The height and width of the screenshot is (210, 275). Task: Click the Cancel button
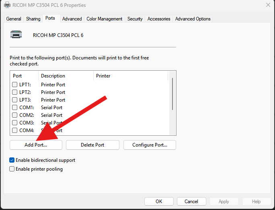pyautogui.click(x=191, y=202)
